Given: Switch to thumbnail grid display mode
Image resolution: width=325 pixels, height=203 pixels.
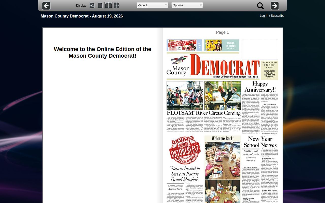Looking at the screenshot, I should 117,5.
